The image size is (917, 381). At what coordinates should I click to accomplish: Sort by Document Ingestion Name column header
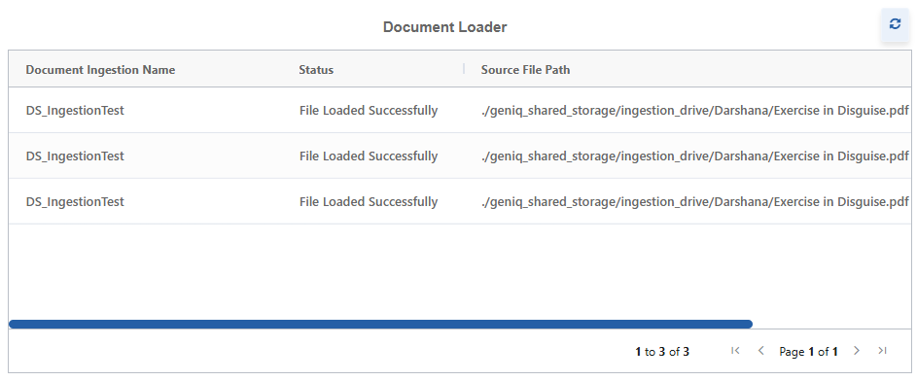(x=100, y=70)
